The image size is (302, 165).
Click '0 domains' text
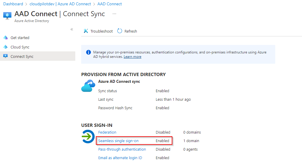point(192,132)
